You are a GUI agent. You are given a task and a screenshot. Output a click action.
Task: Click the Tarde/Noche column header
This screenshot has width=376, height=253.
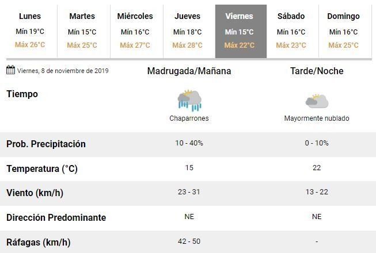coord(317,71)
